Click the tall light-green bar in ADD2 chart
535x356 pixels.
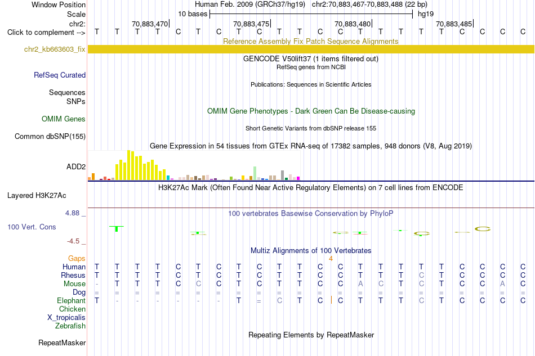[x=255, y=173]
